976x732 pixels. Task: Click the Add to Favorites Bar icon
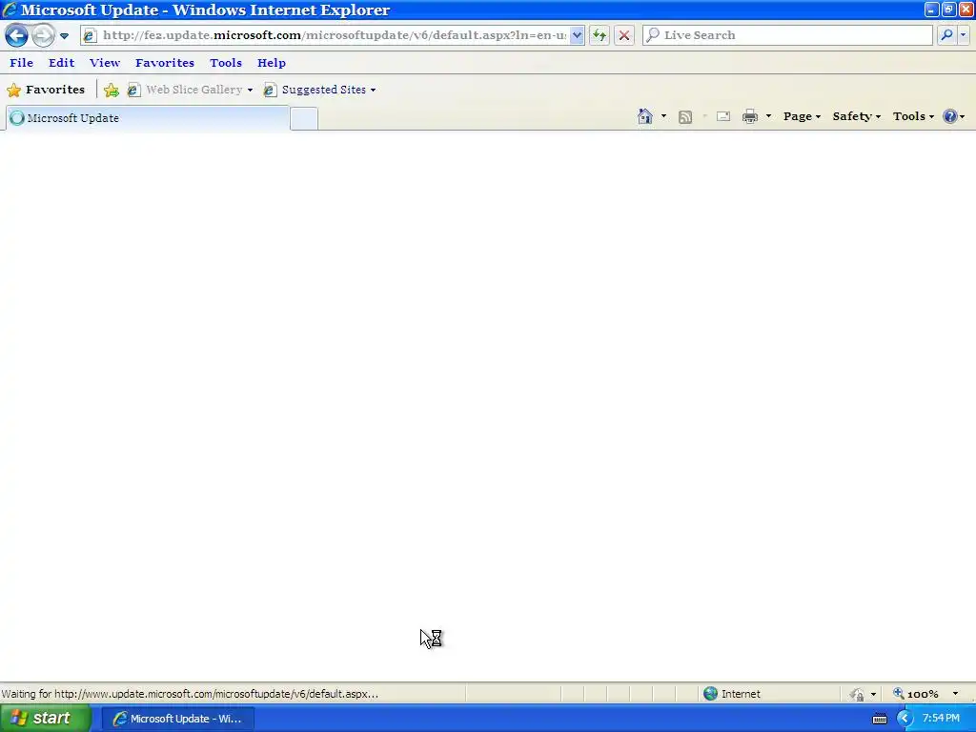[x=112, y=91]
